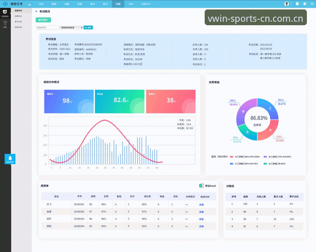The height and width of the screenshot is (252, 316).
Task: Click the help question-mark icon
Action: coord(297,4)
